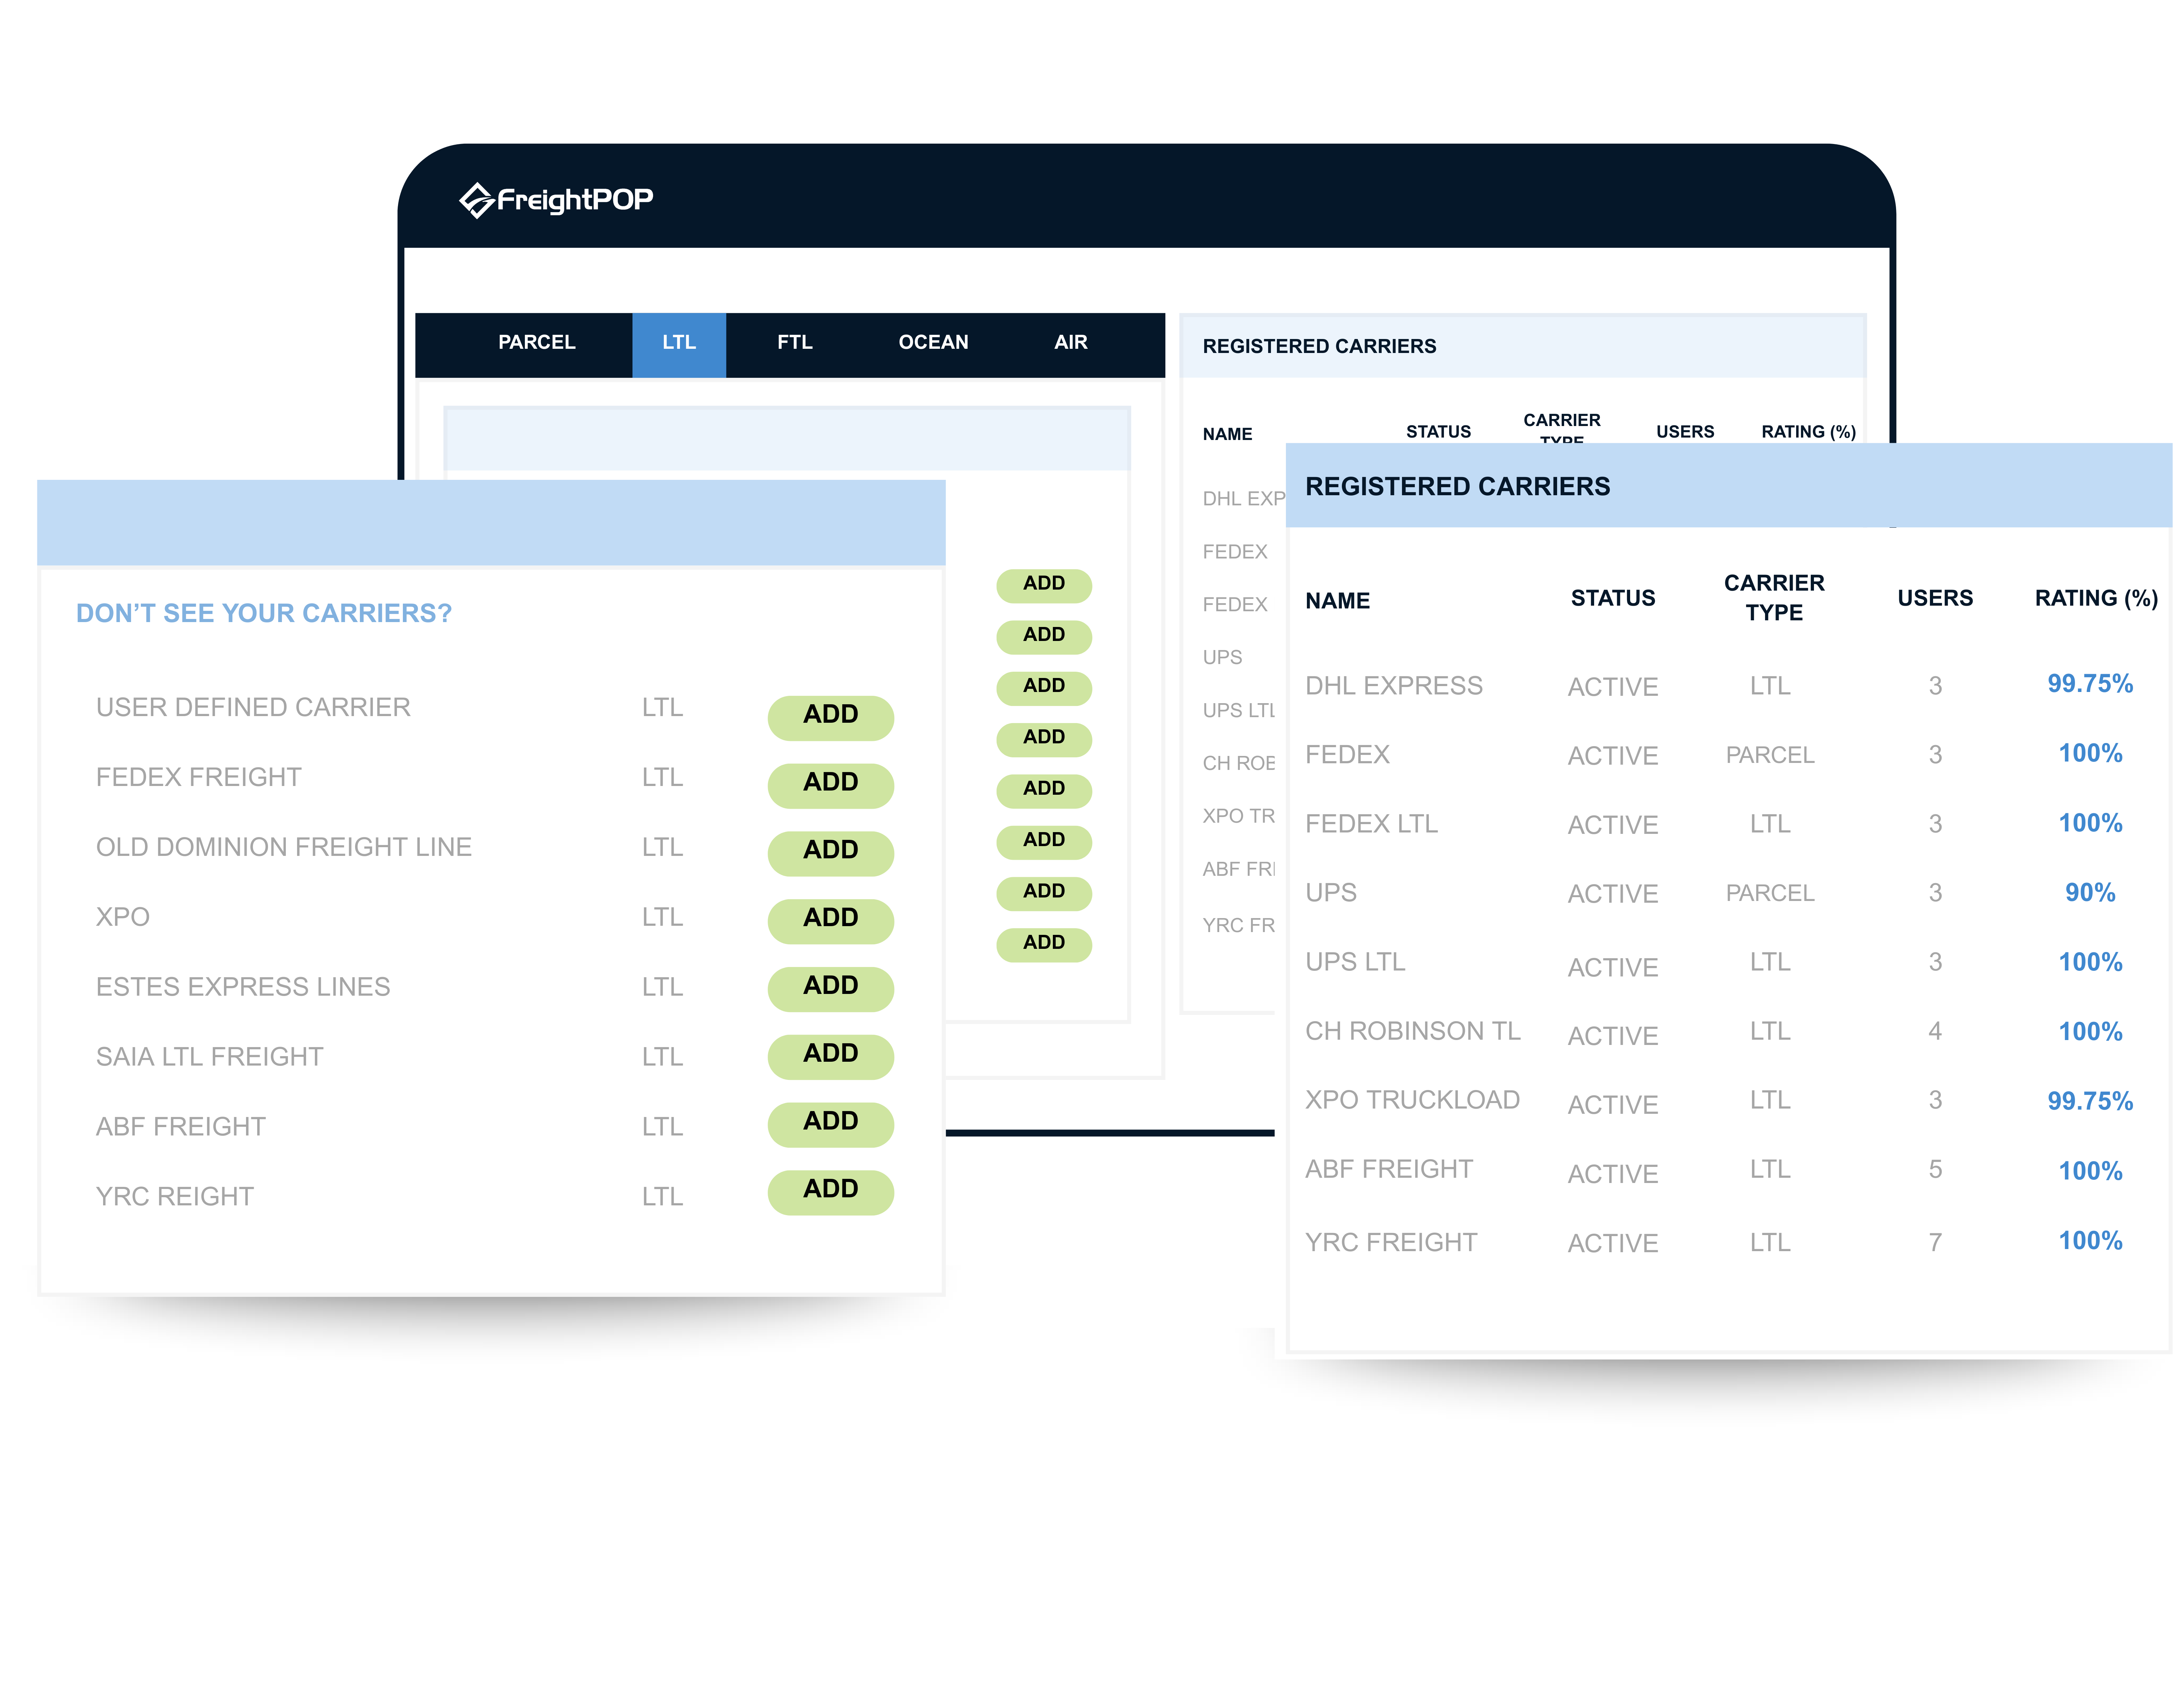Viewport: 2184px width, 1688px height.
Task: Click USERS column header in large carriers panel
Action: [1935, 598]
